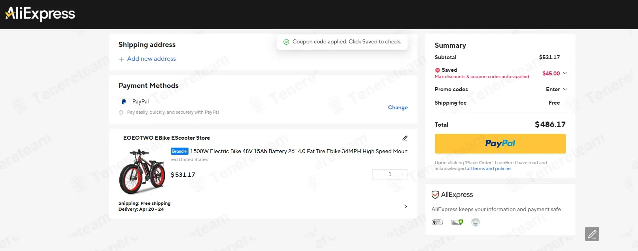Click the quantity field showing 1
Screen dimensions: 638x251
(390, 174)
